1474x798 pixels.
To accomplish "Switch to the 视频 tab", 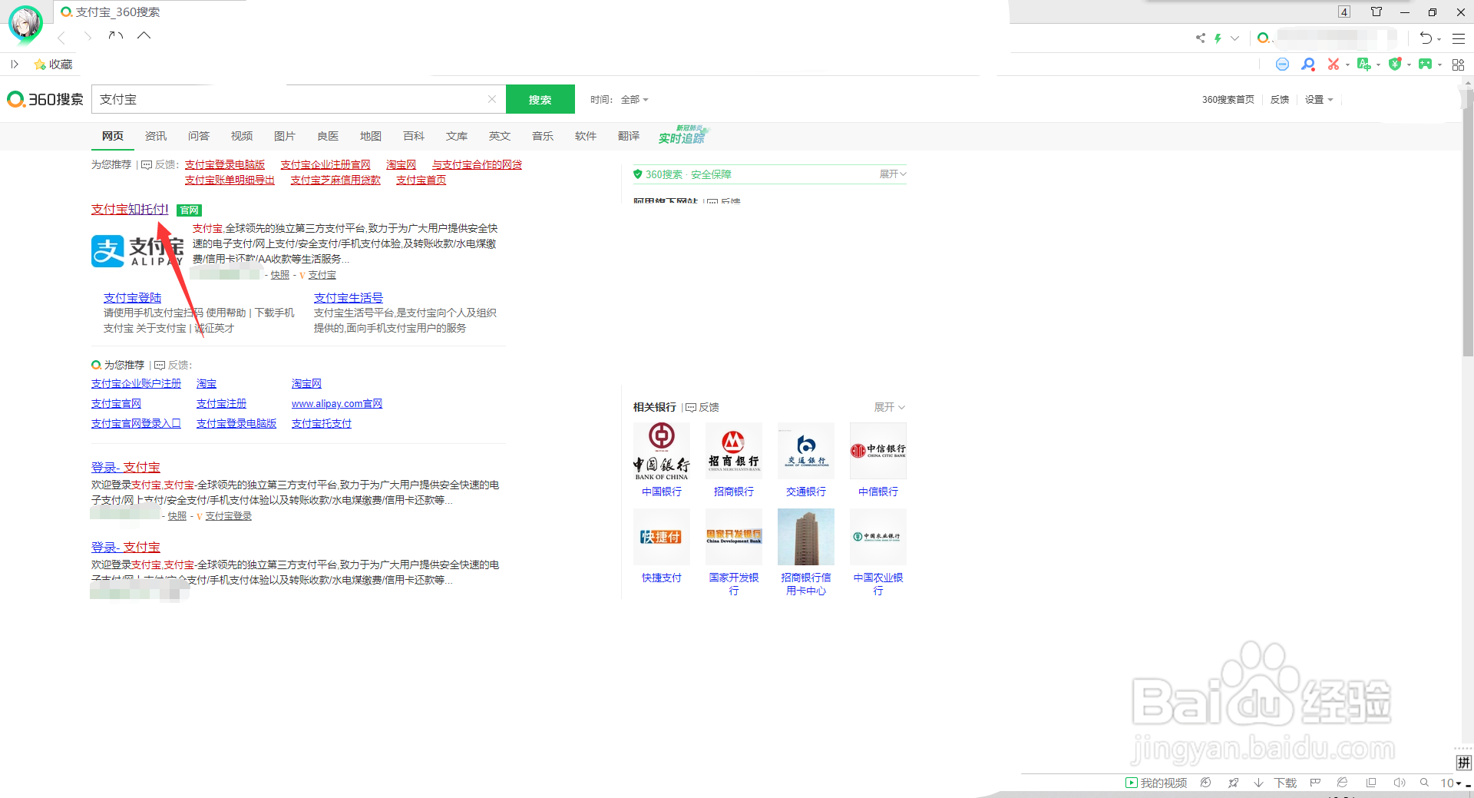I will coord(242,136).
